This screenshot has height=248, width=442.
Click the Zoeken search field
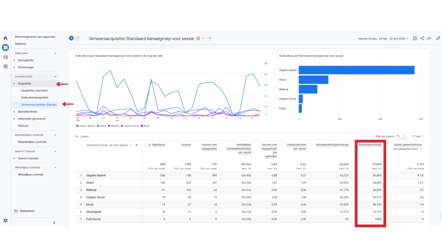85,137
